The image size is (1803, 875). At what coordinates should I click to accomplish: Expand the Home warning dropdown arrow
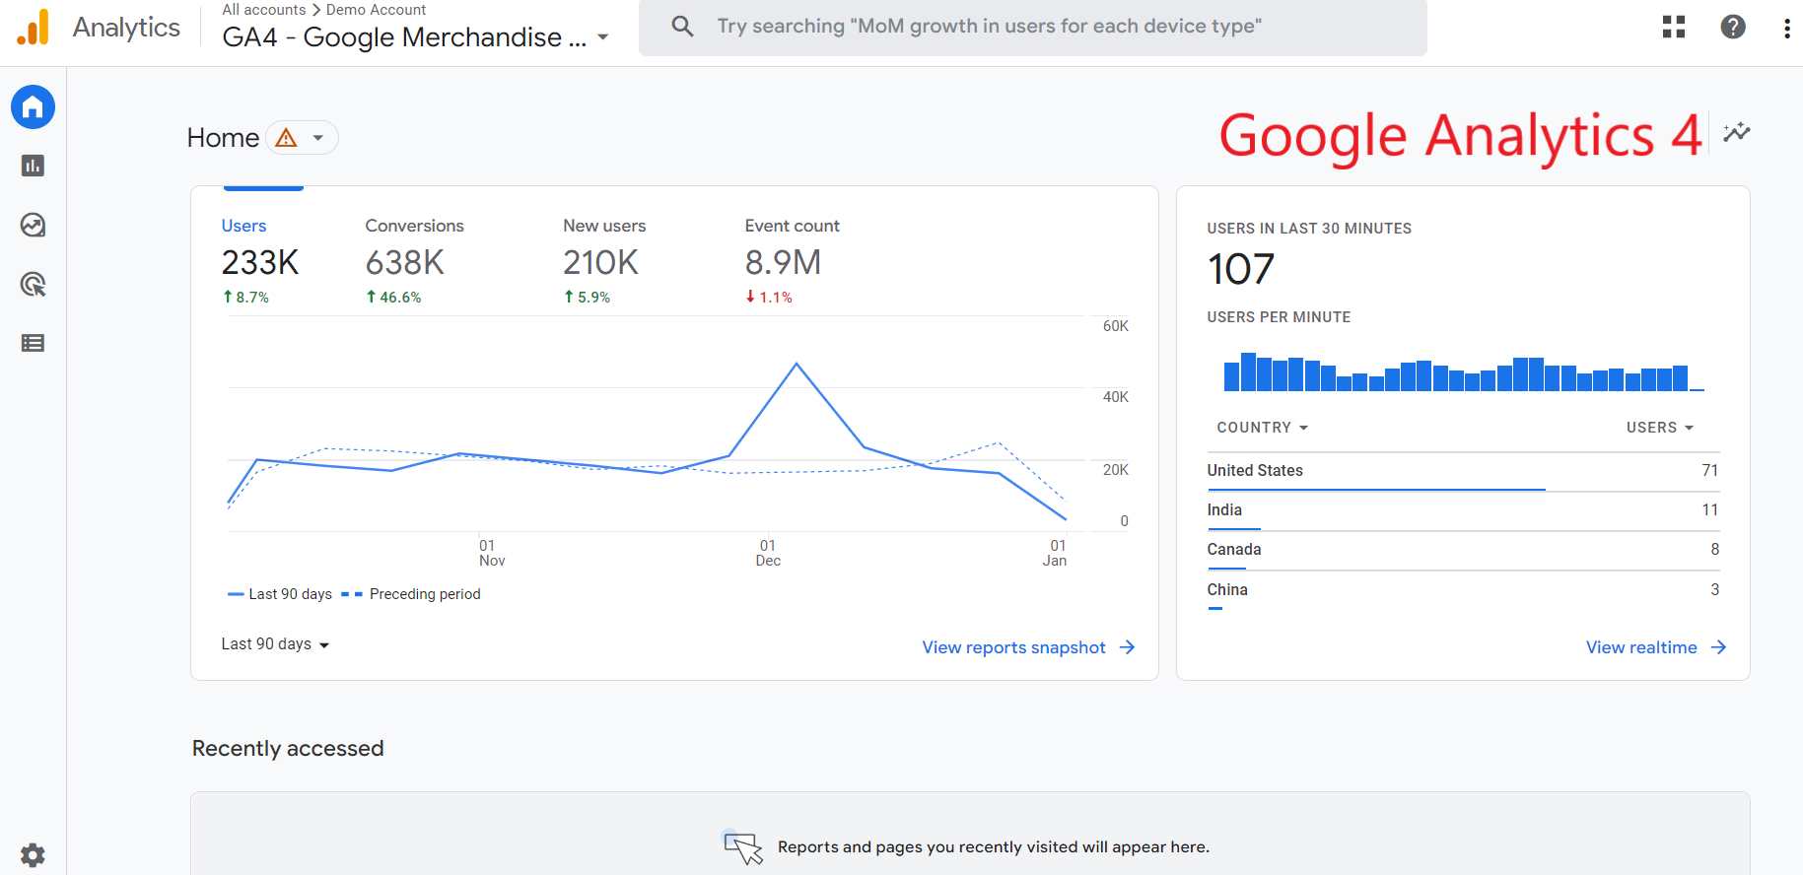pyautogui.click(x=317, y=138)
